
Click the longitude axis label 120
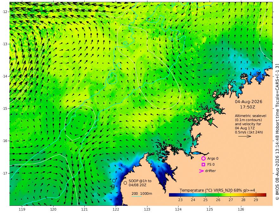click(x=53, y=210)
